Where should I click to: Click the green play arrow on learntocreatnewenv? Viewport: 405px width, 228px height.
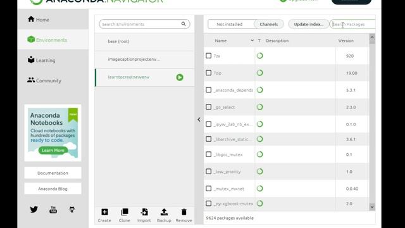pyautogui.click(x=180, y=77)
